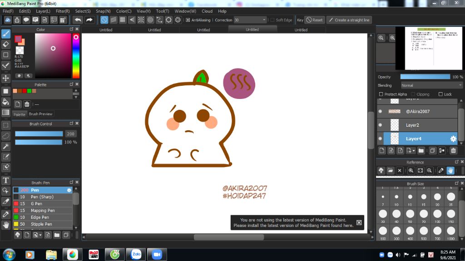
Task: Enable parallel lines snap
Action: (x=113, y=20)
